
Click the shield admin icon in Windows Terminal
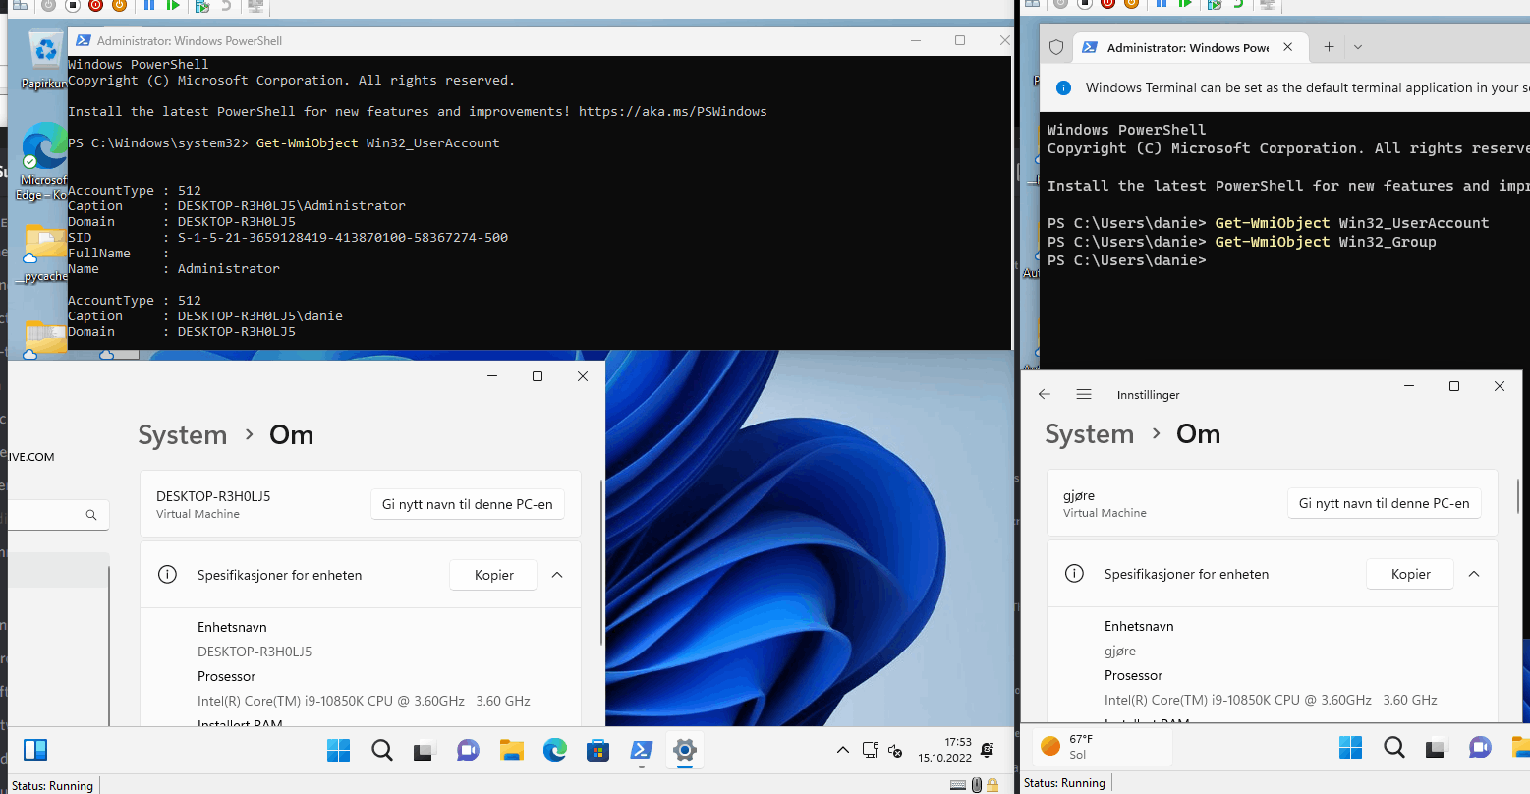(1056, 47)
